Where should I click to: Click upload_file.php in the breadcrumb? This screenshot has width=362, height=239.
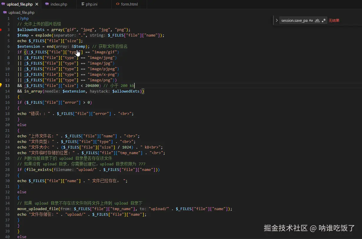click(21, 12)
